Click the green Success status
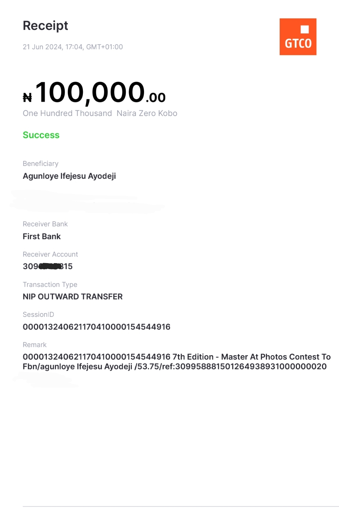The height and width of the screenshot is (513, 339). click(x=41, y=135)
